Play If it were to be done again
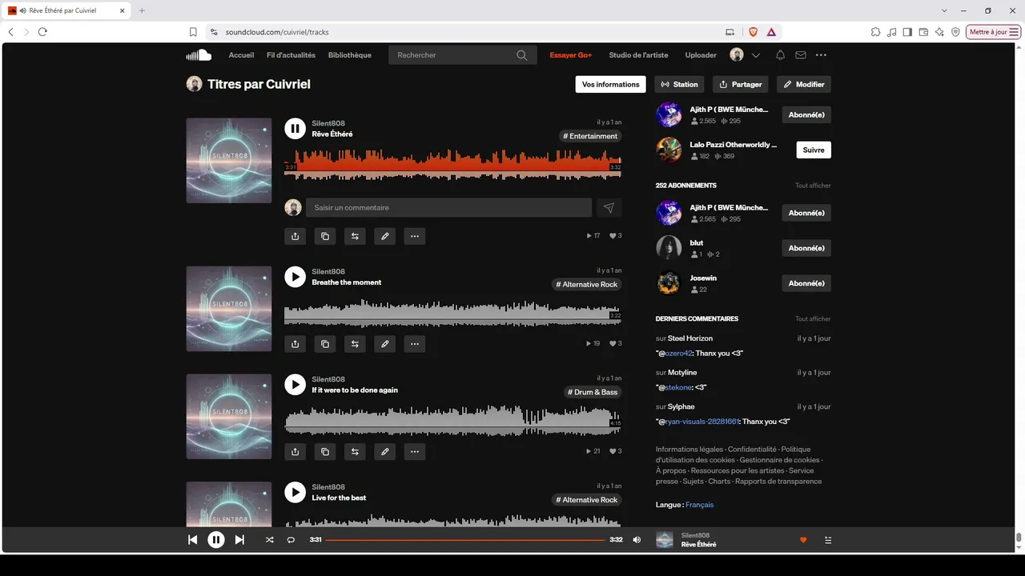1025x576 pixels. coord(295,384)
